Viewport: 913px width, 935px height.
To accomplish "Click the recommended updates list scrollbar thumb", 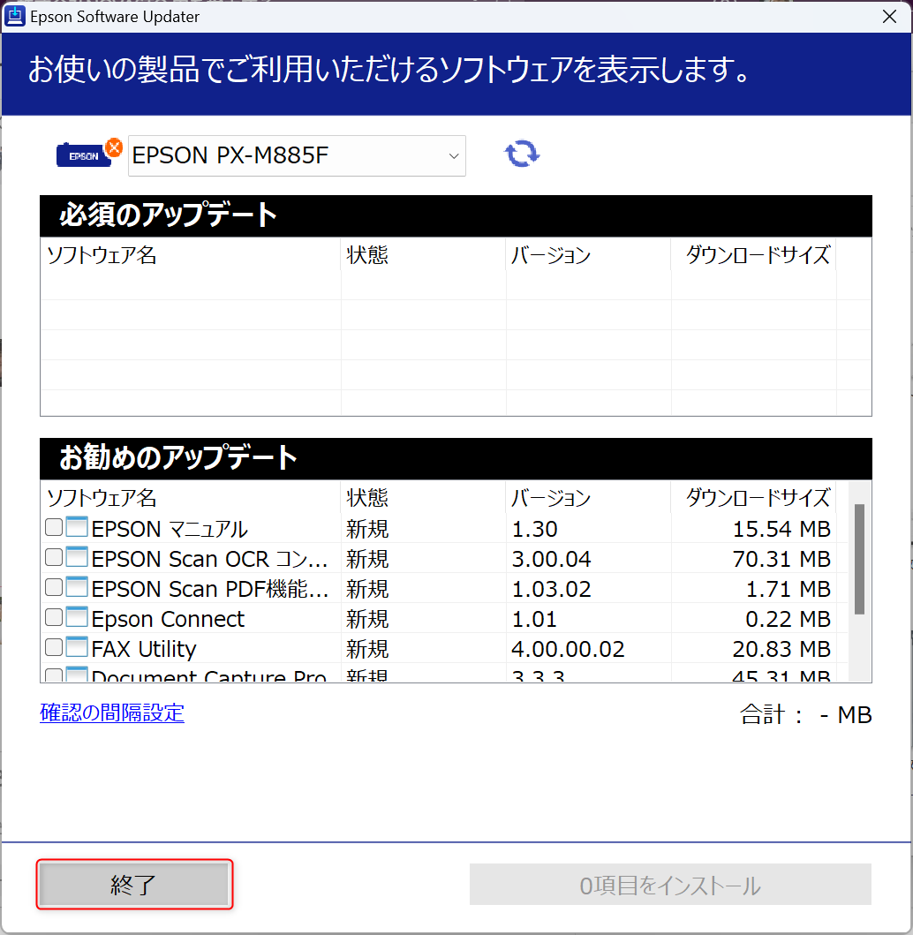I will coord(859,559).
